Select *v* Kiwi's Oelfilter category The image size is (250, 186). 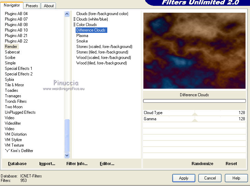coord(19,151)
